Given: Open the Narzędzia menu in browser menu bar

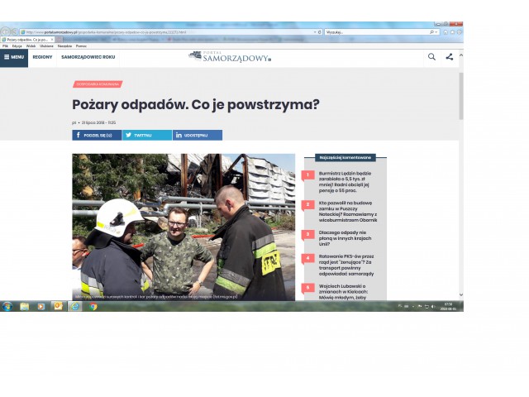Looking at the screenshot, I should pyautogui.click(x=64, y=46).
